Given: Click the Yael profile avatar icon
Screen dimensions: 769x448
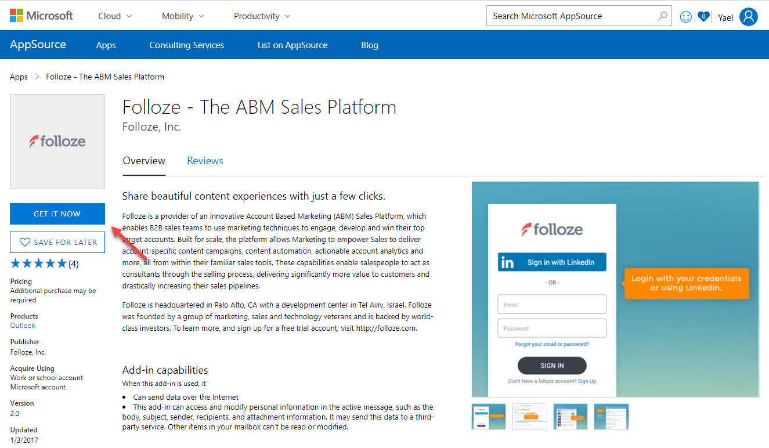Looking at the screenshot, I should coord(749,16).
